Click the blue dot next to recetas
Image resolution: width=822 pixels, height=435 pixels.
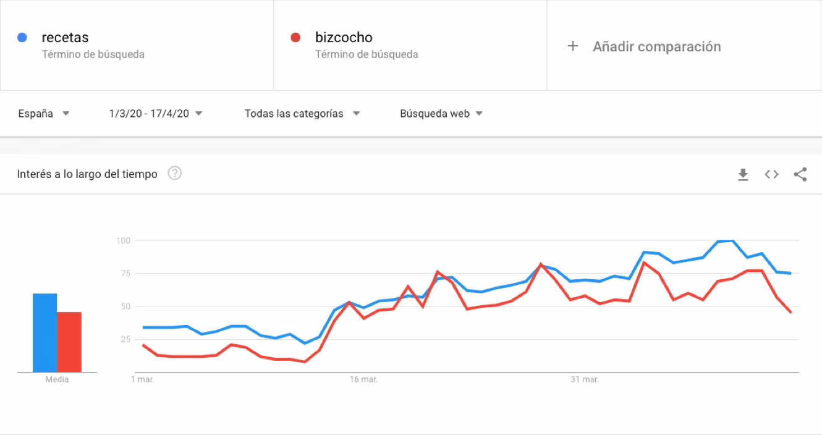click(x=22, y=38)
